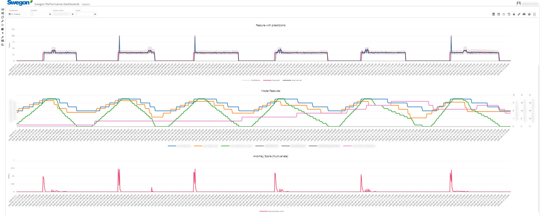Open the star favorites icon in the left sidebar

tap(2, 25)
